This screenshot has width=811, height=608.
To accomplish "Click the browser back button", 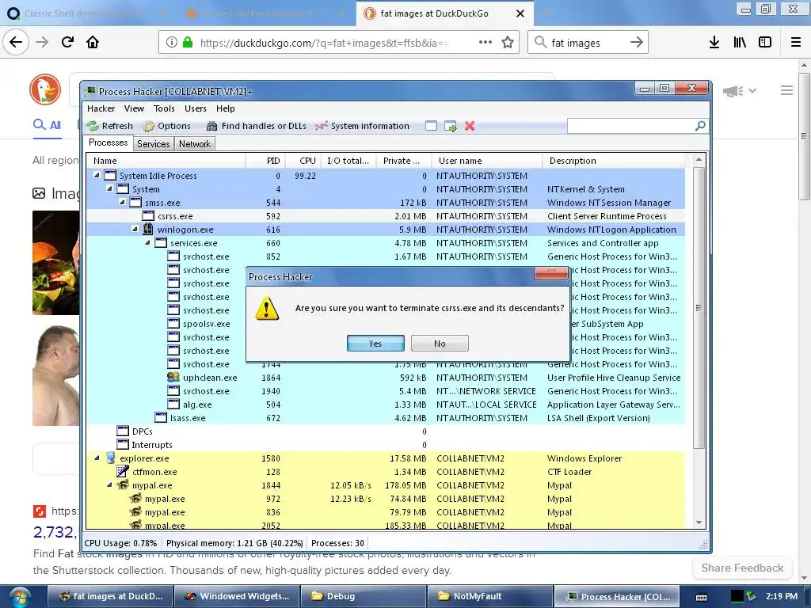I will (x=16, y=43).
